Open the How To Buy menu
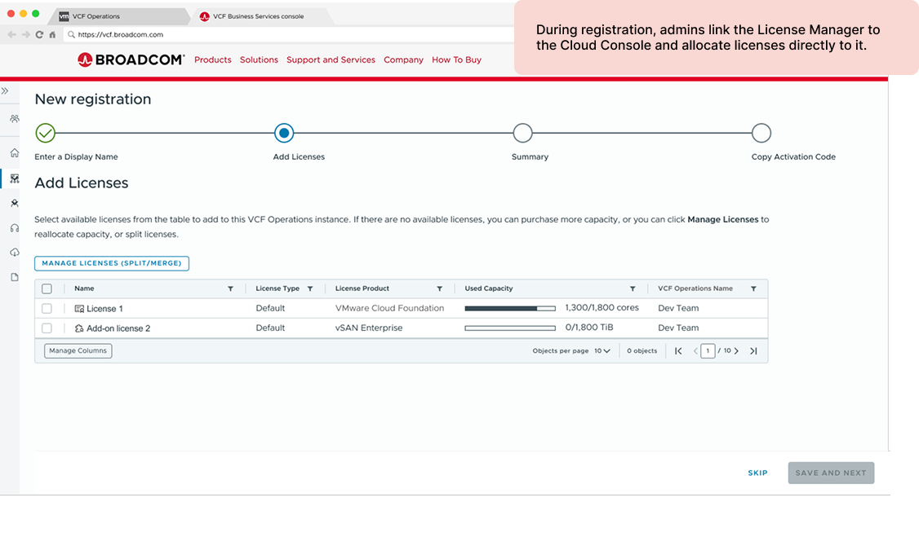The image size is (919, 537). click(x=456, y=59)
